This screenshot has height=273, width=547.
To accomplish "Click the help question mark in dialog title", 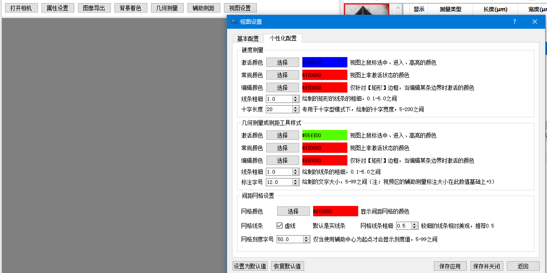I will [515, 22].
